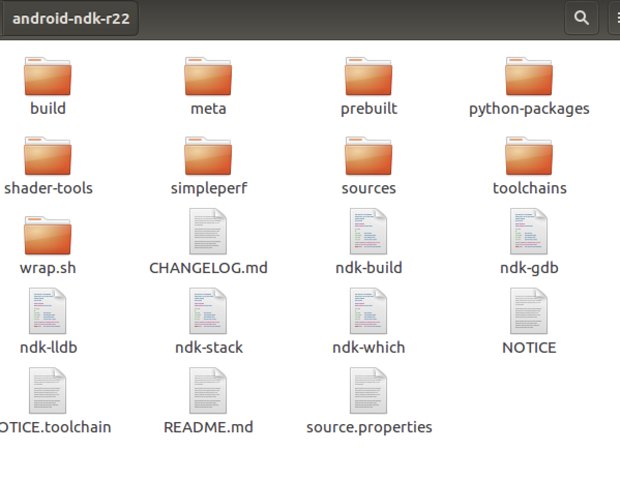Click the 'meta' folder name label

pyautogui.click(x=209, y=109)
